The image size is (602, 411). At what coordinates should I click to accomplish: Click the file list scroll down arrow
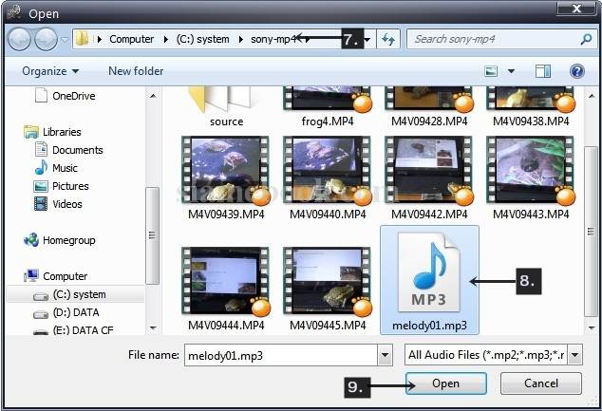(x=592, y=327)
